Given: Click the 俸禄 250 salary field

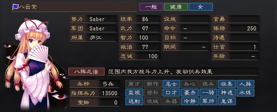Looking at the screenshot, I should click(x=235, y=28).
